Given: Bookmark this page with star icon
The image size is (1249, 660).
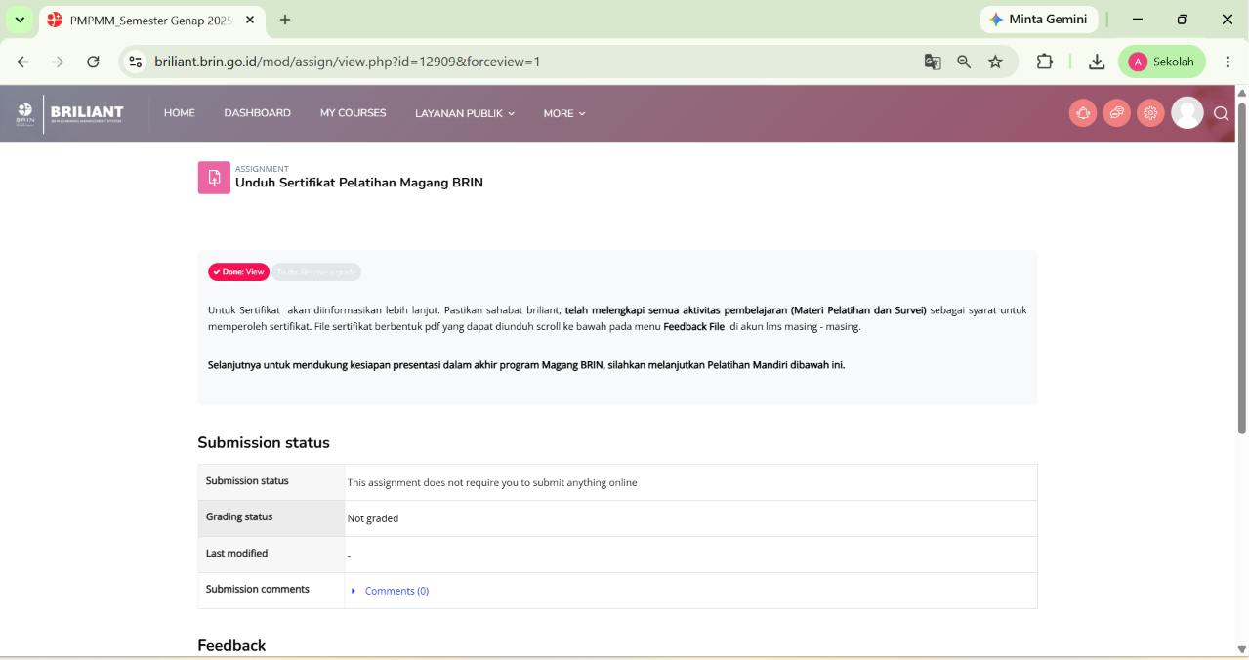Looking at the screenshot, I should pos(995,62).
